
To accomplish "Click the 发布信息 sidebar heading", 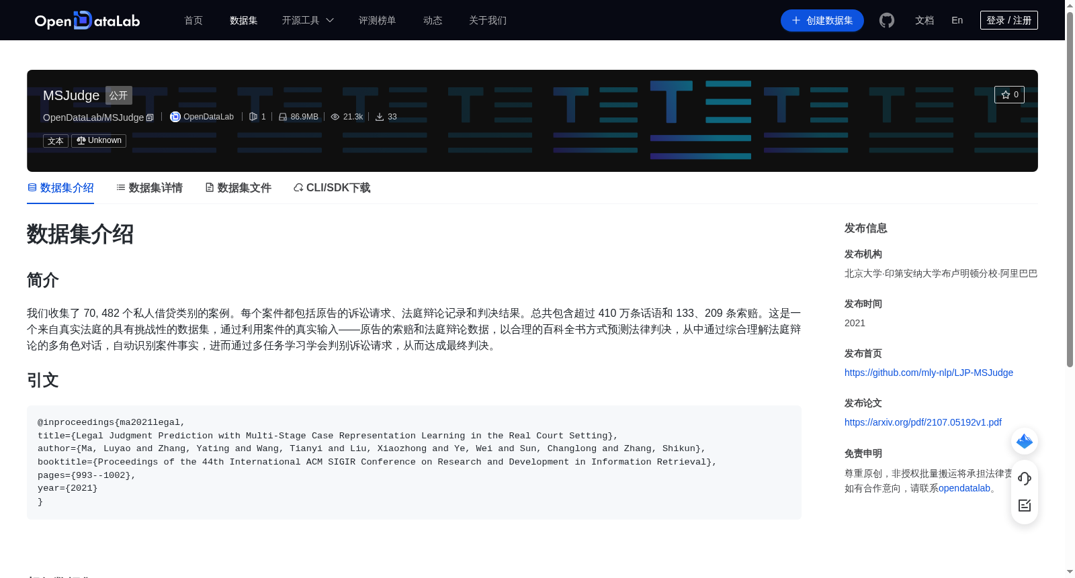I will coord(866,228).
